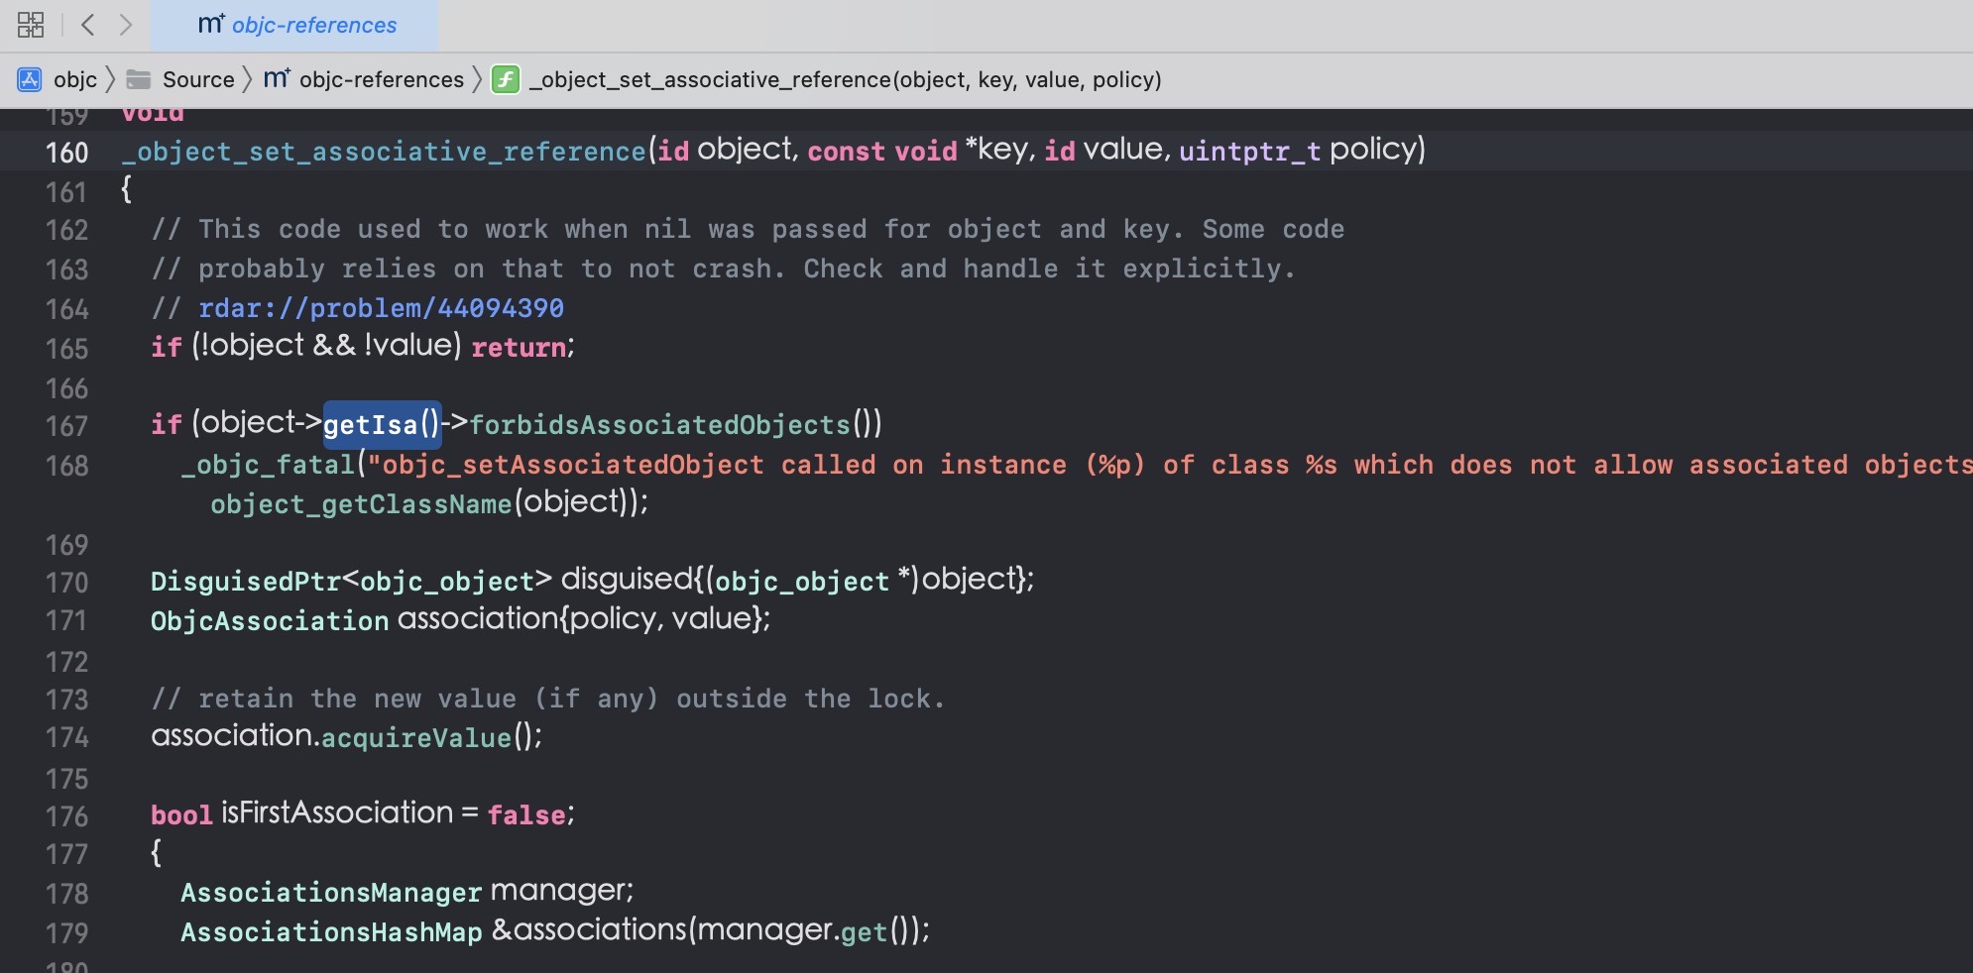Click line number 179 in gutter
The width and height of the screenshot is (1973, 973).
(x=66, y=933)
